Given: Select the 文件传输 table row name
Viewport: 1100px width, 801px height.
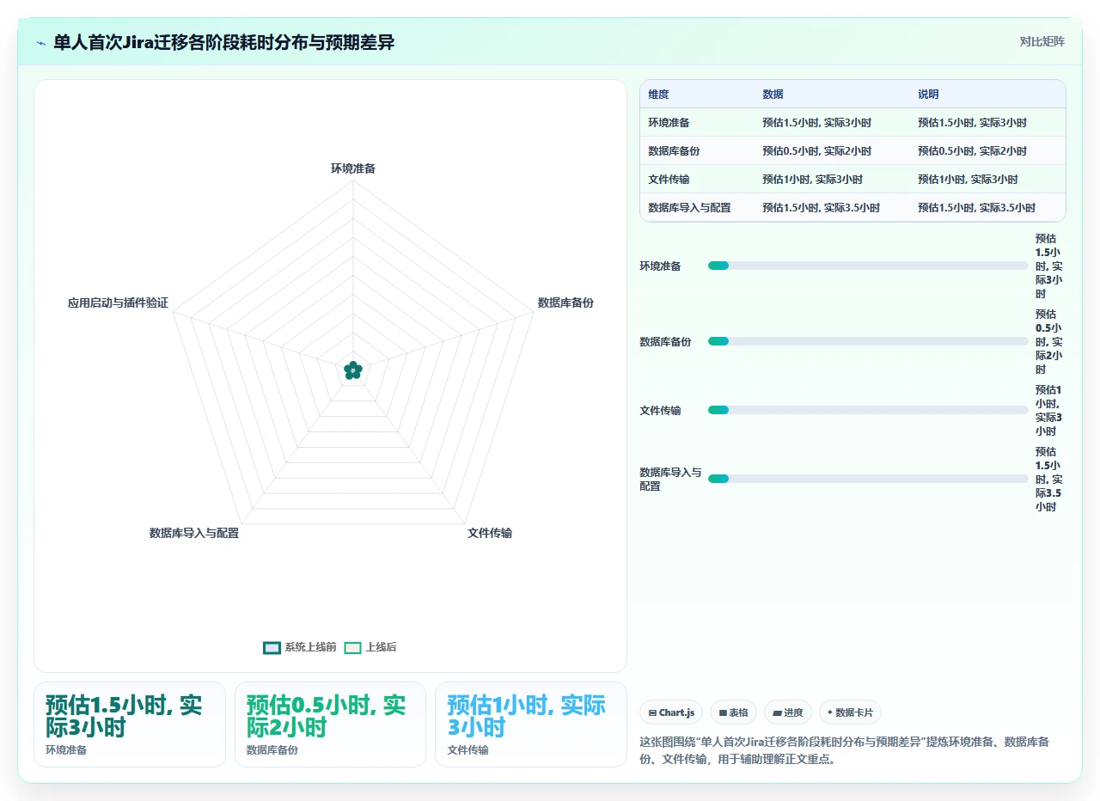Looking at the screenshot, I should point(669,180).
